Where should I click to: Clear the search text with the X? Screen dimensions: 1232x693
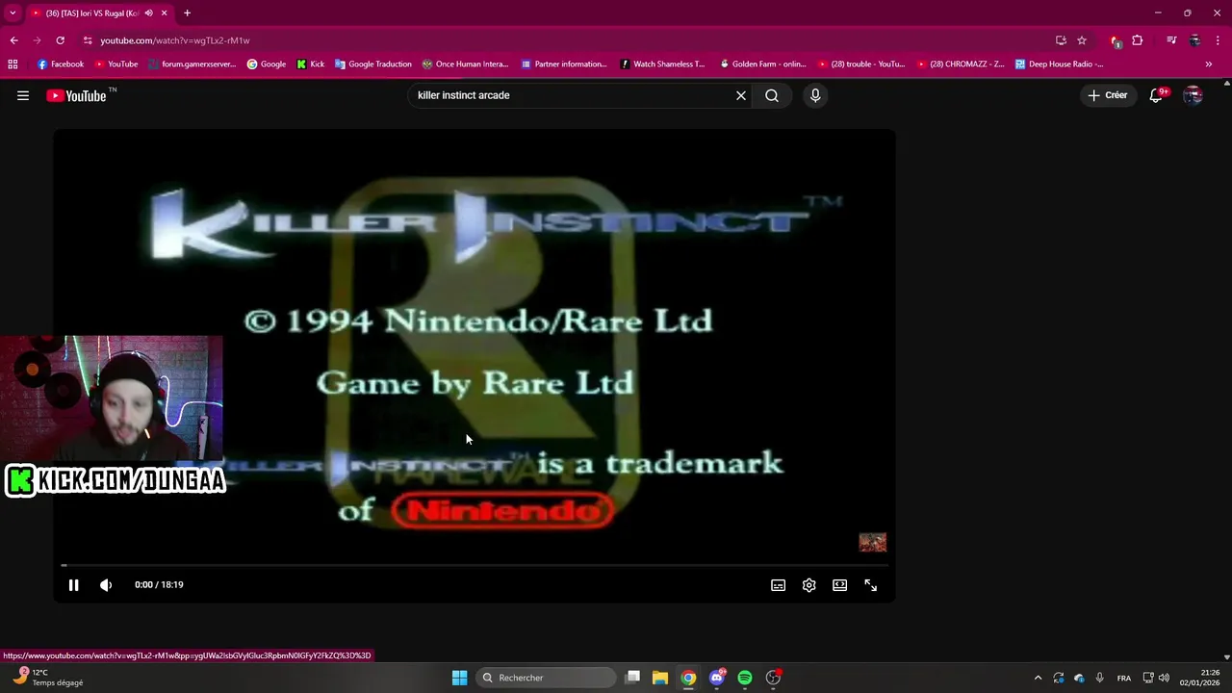[741, 95]
